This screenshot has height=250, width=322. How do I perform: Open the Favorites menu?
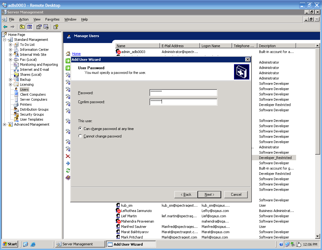(x=52, y=19)
